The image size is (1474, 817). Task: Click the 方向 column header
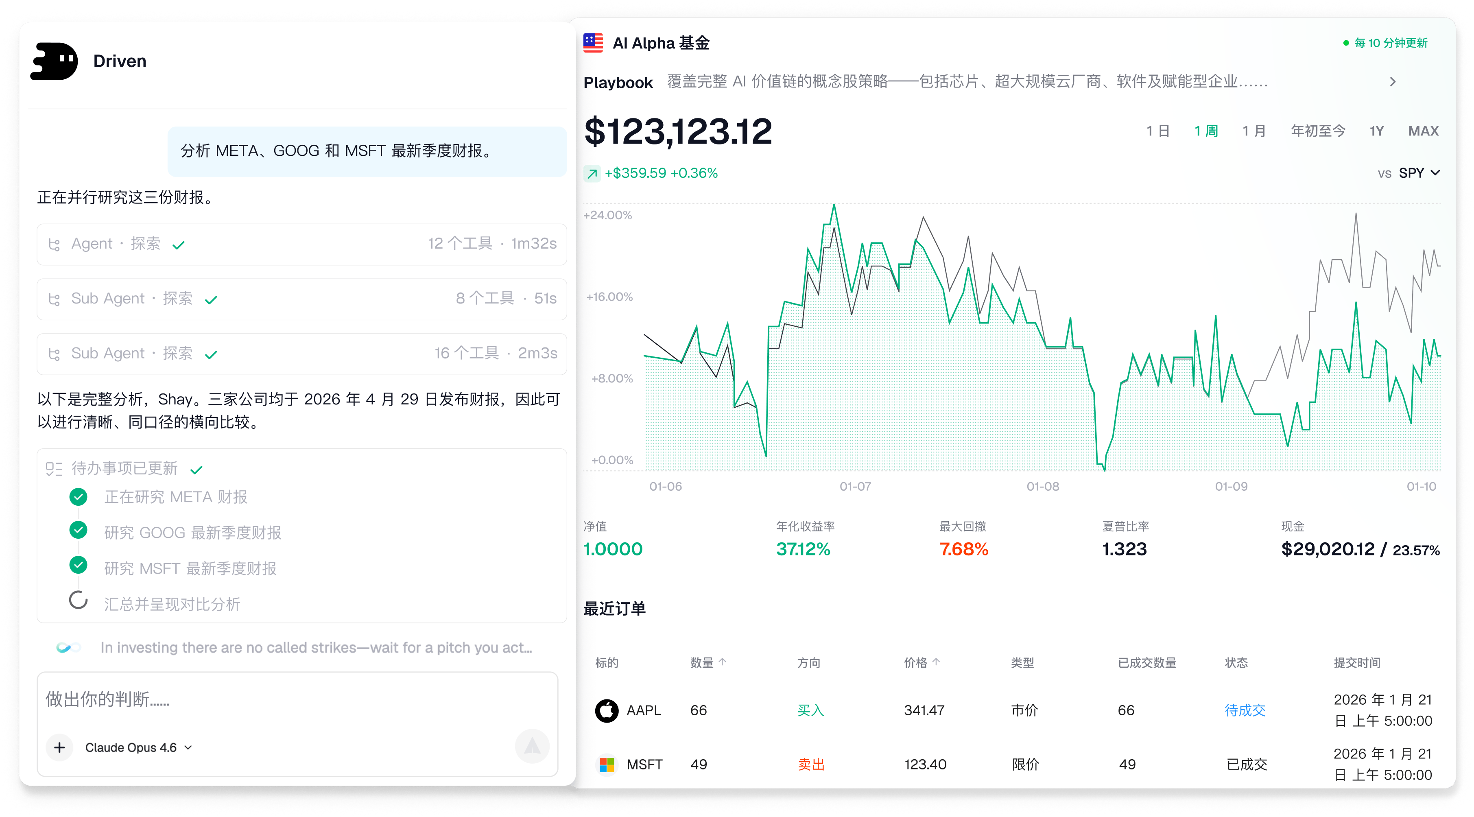pyautogui.click(x=808, y=662)
